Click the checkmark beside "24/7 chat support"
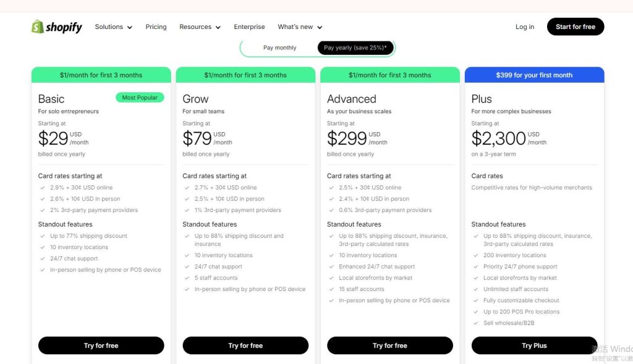Screen dimensions: 633x364 (x=41, y=258)
